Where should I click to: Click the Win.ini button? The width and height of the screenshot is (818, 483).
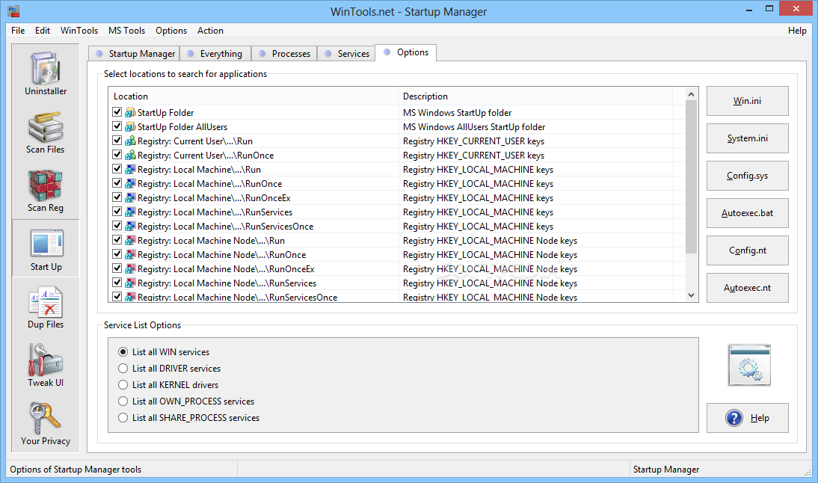point(747,101)
